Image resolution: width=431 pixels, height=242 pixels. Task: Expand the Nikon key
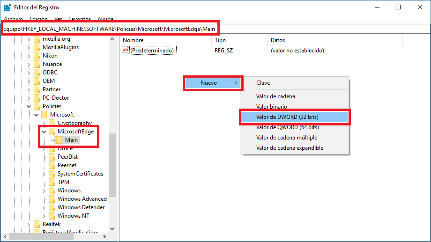click(x=29, y=56)
